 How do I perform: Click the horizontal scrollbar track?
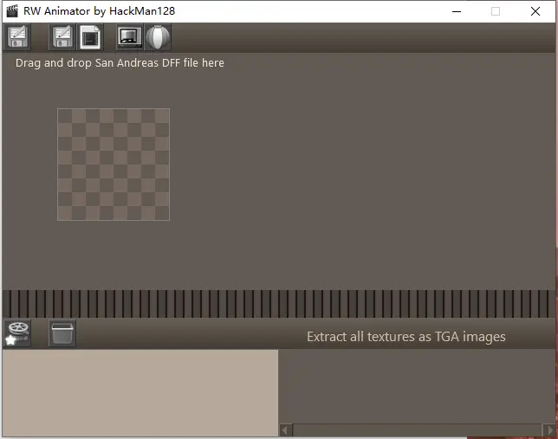(x=417, y=430)
